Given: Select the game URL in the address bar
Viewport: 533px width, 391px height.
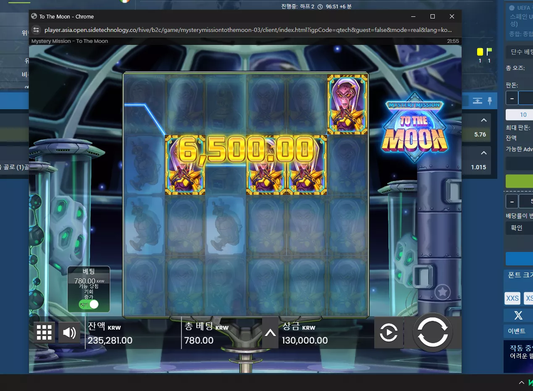Looking at the screenshot, I should pos(248,30).
